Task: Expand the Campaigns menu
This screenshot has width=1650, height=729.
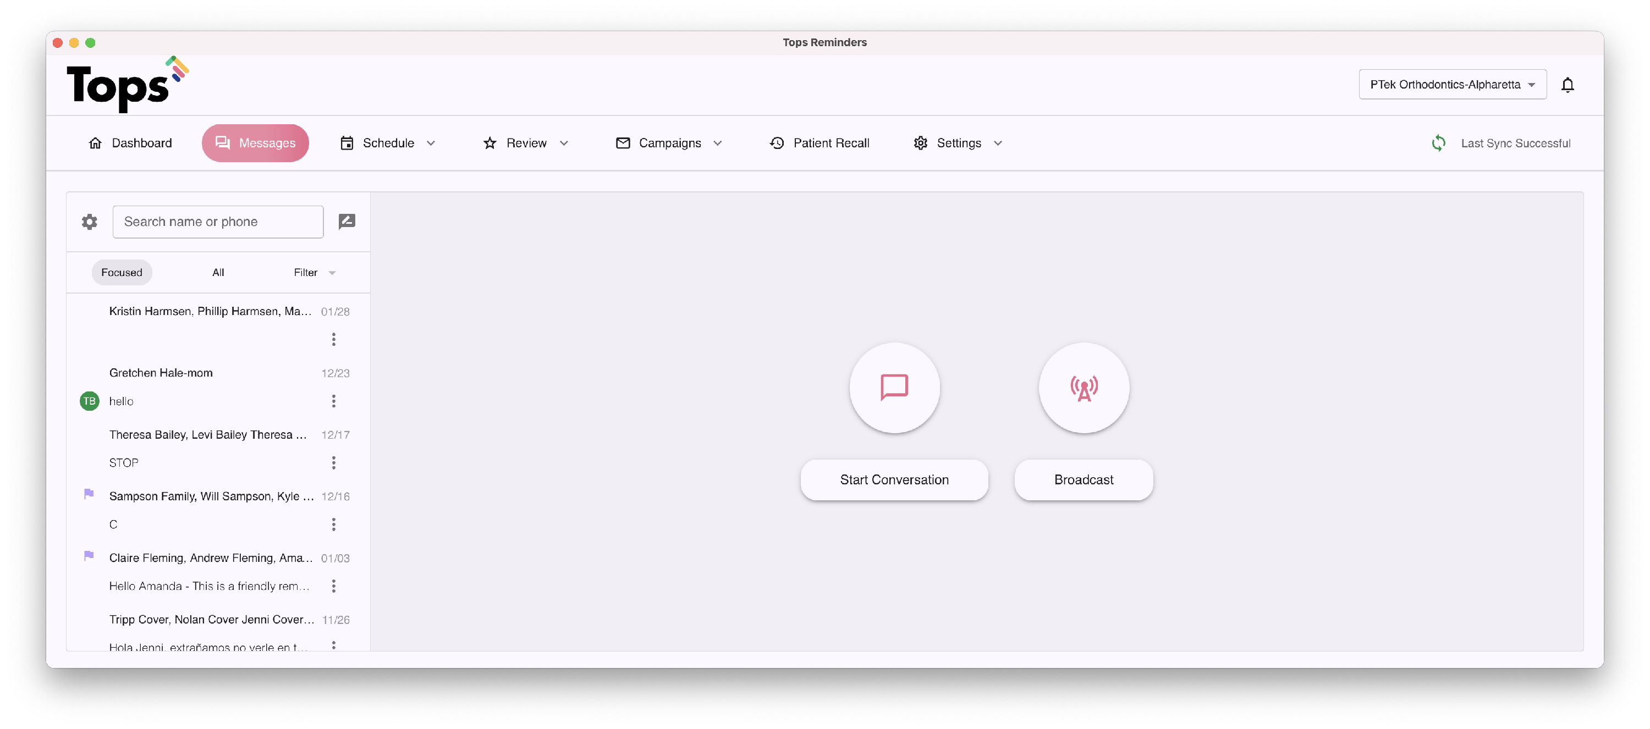Action: 669,143
